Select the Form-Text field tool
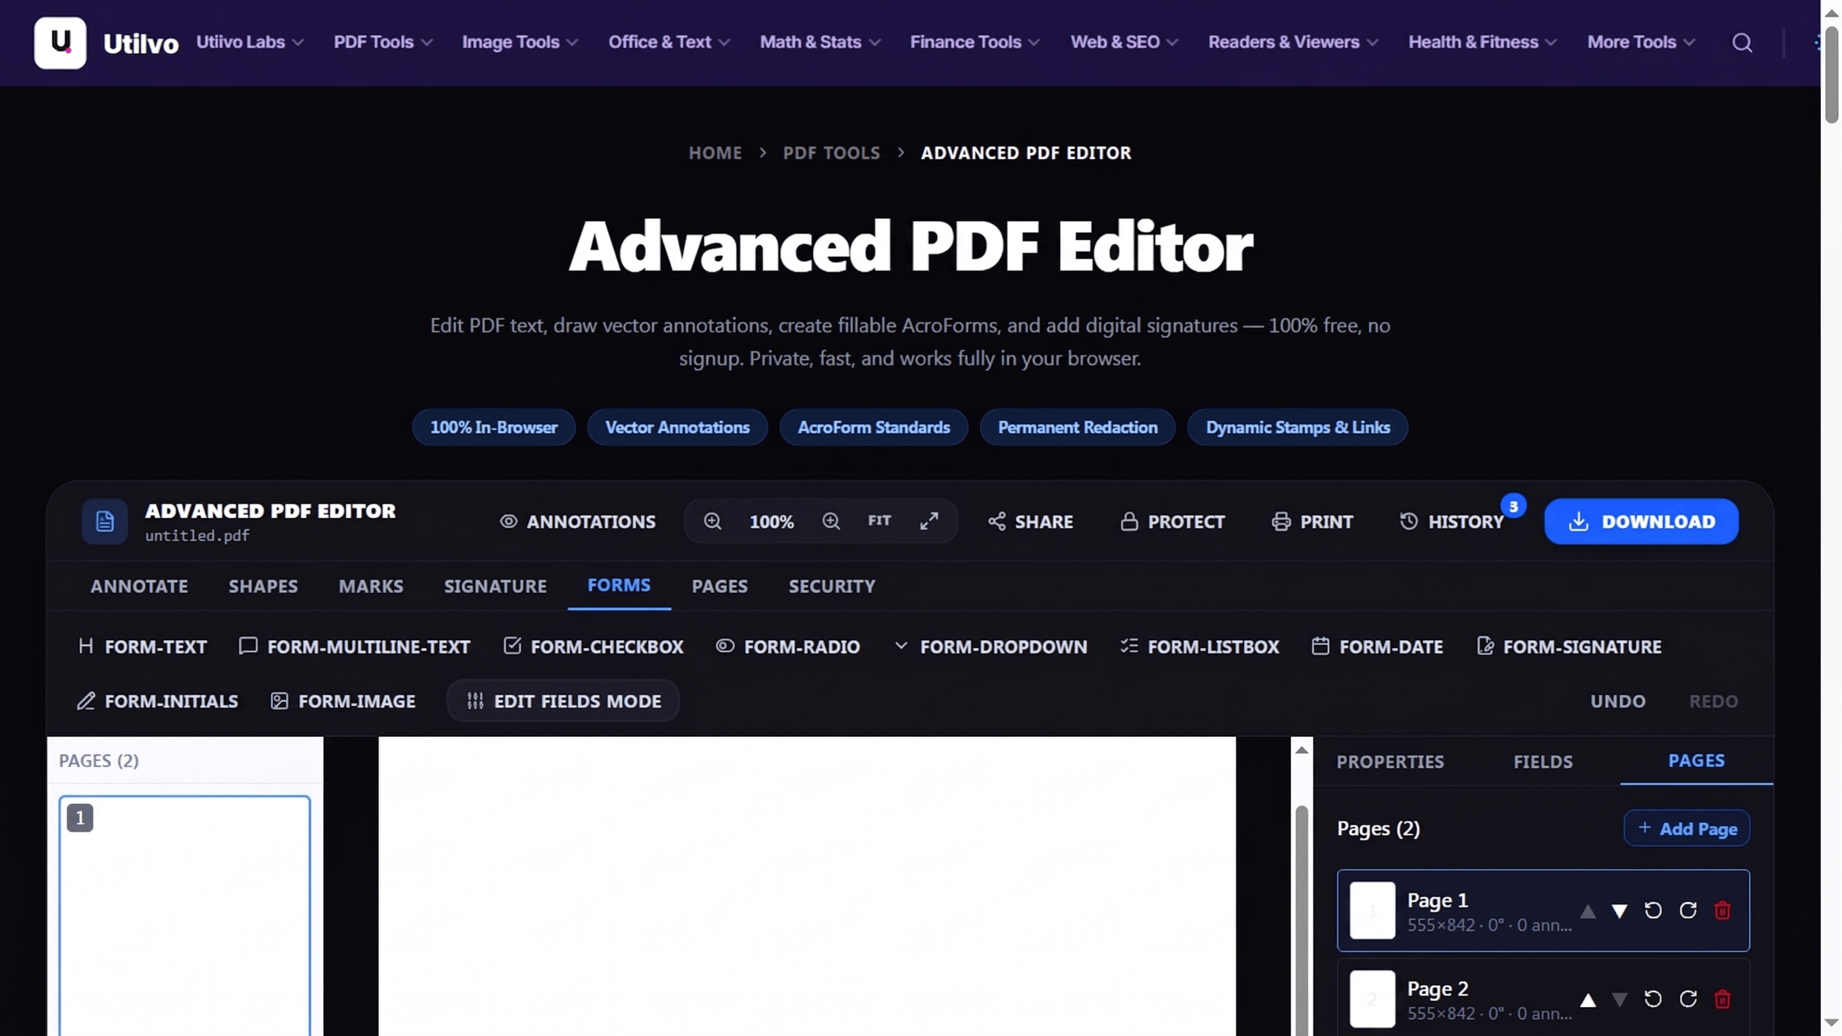The image size is (1842, 1036). pyautogui.click(x=143, y=646)
